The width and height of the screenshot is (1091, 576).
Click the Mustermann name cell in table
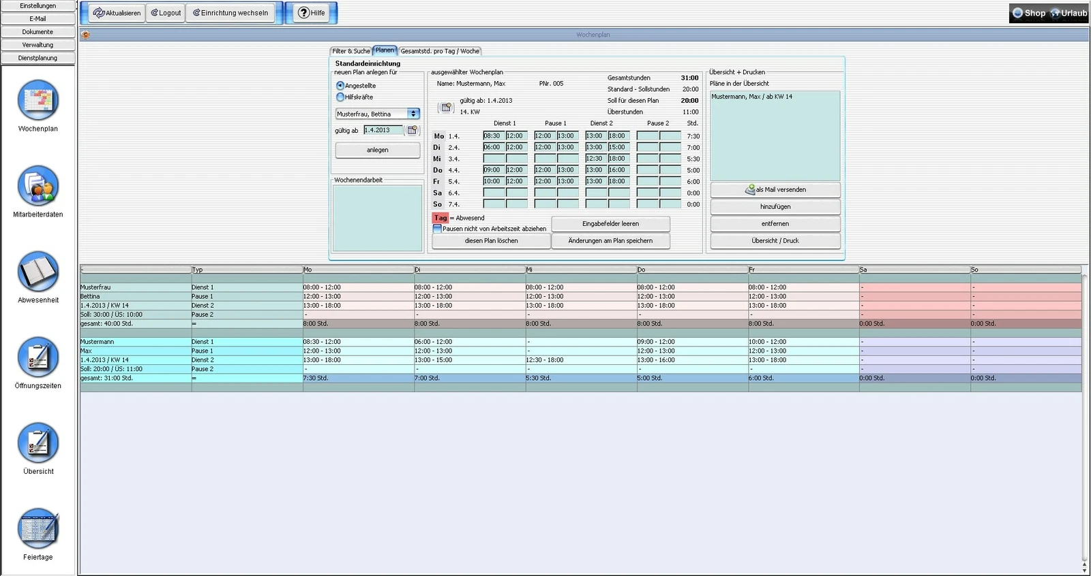pos(136,342)
